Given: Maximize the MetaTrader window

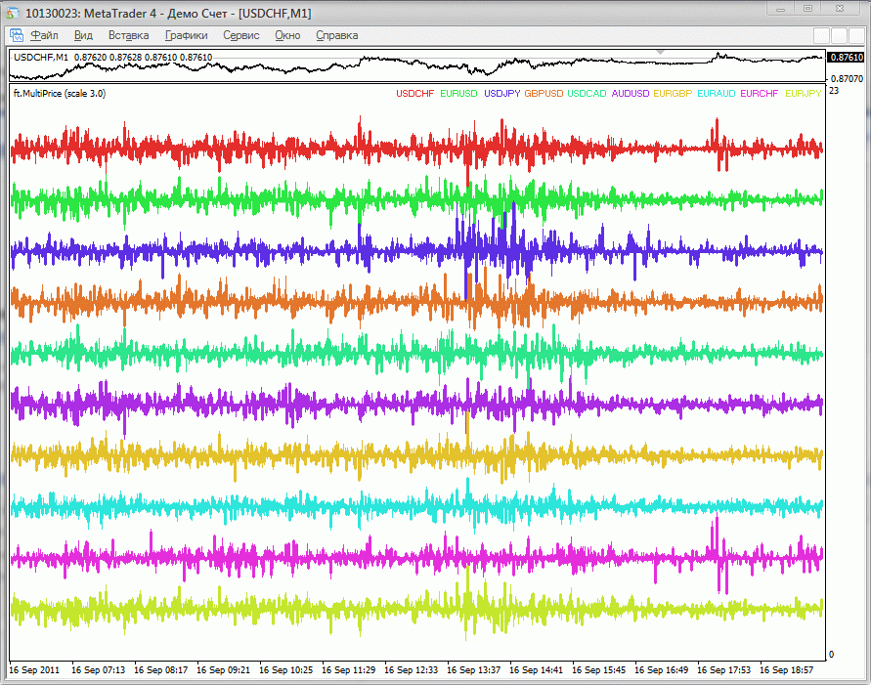Looking at the screenshot, I should pos(807,9).
